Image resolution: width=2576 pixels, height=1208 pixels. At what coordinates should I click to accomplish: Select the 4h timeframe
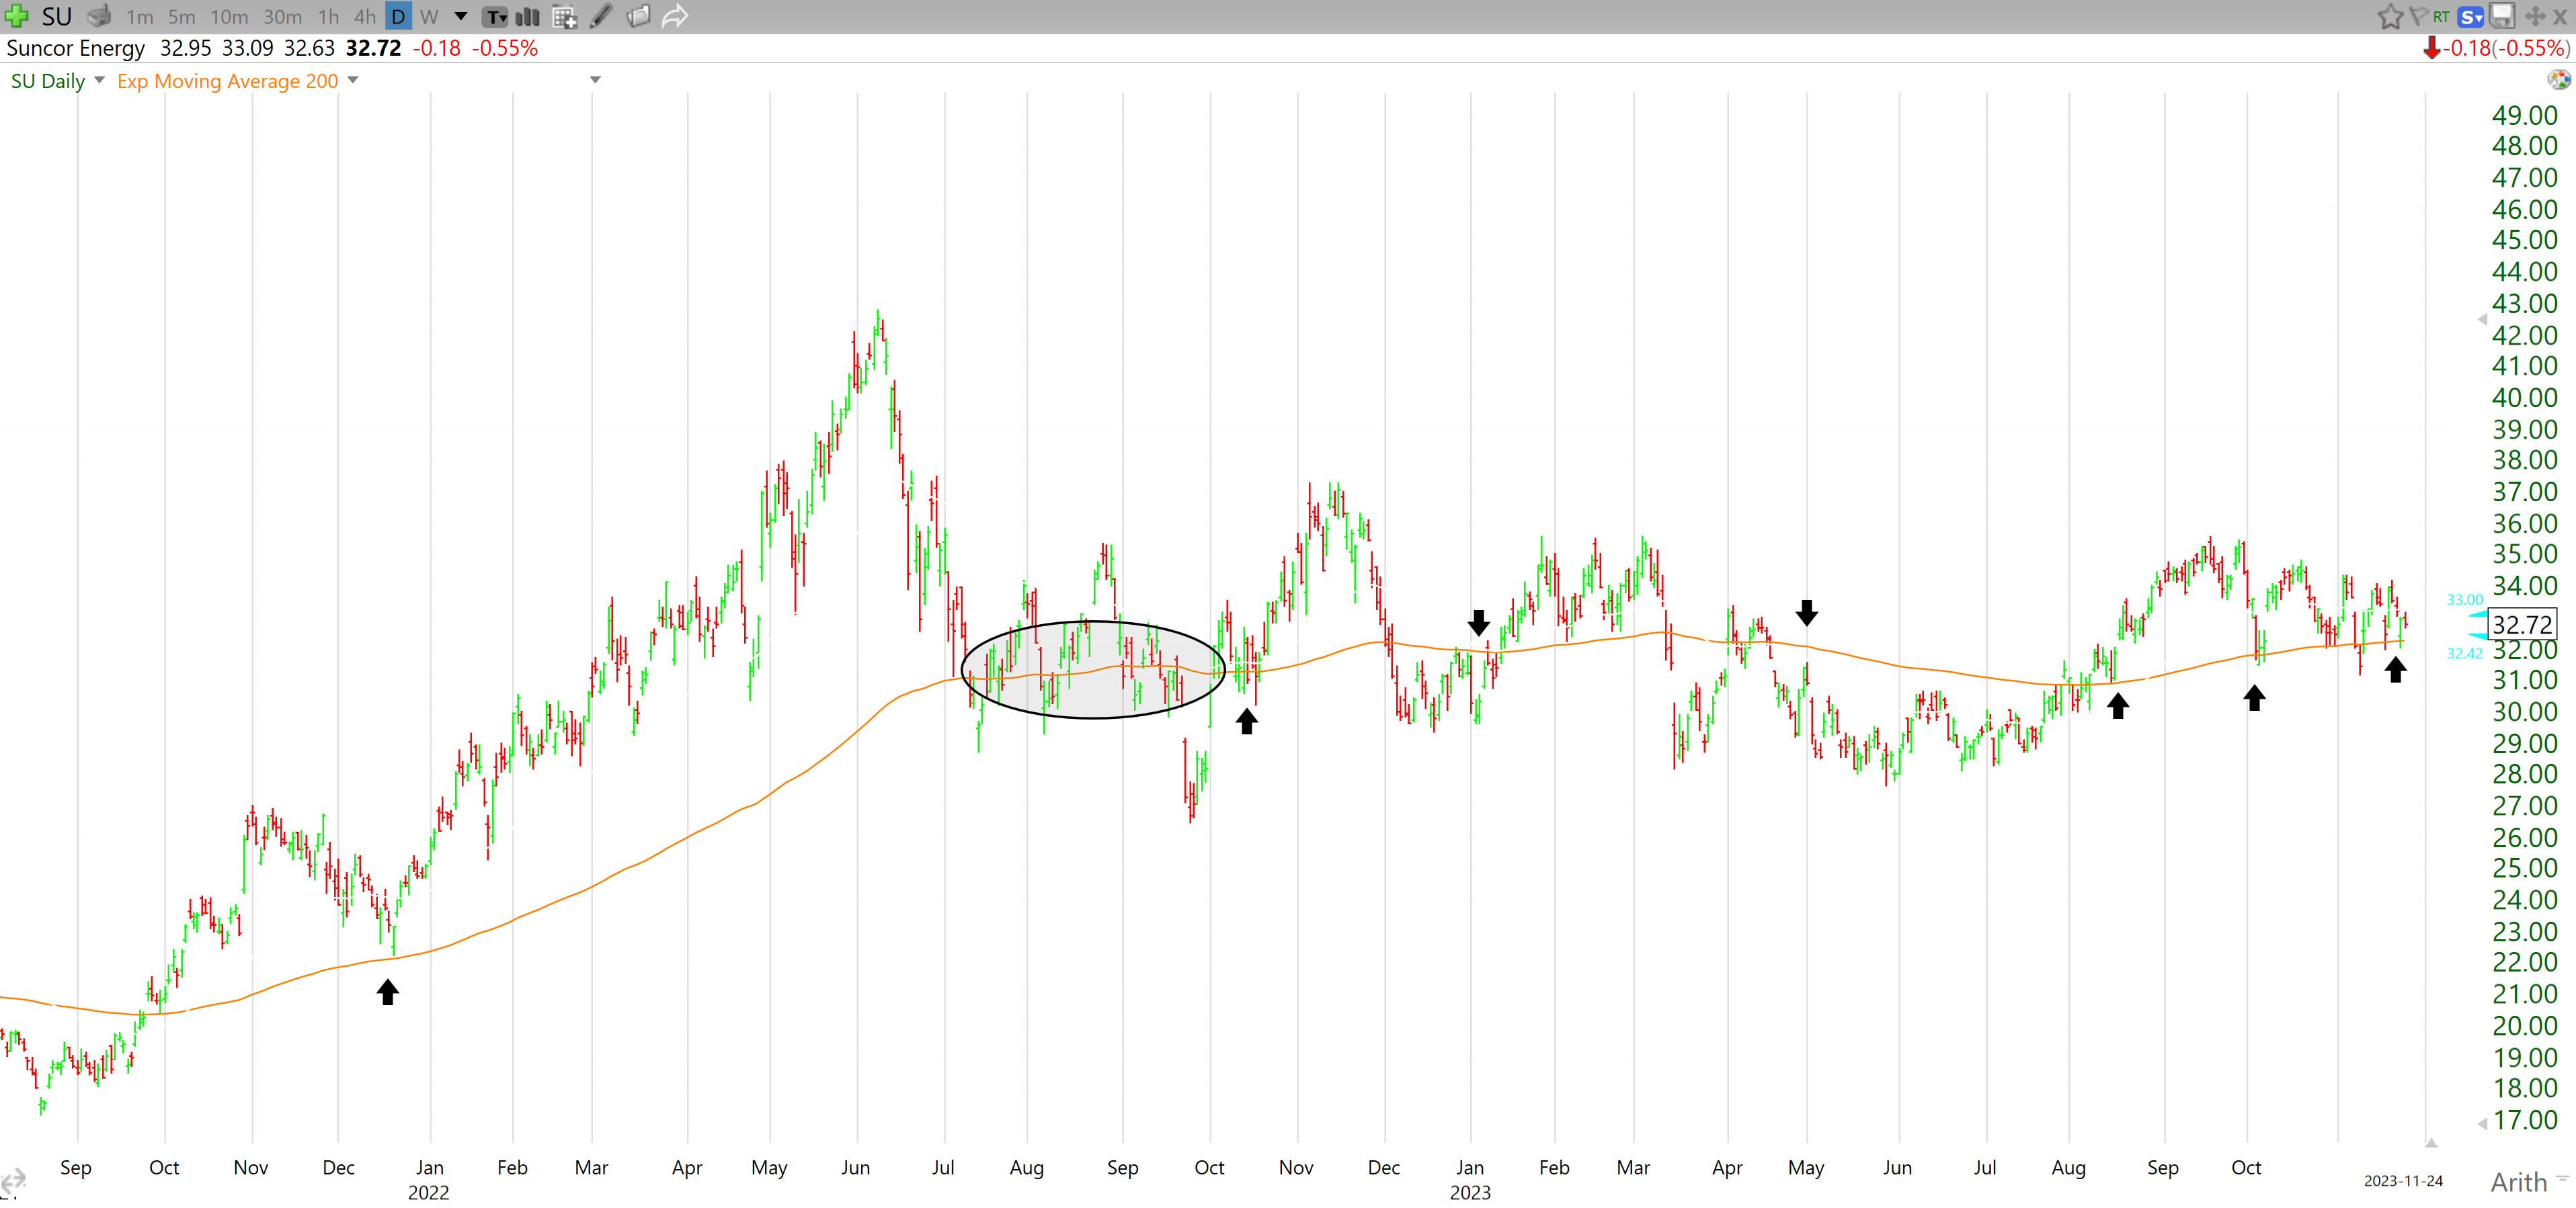364,17
